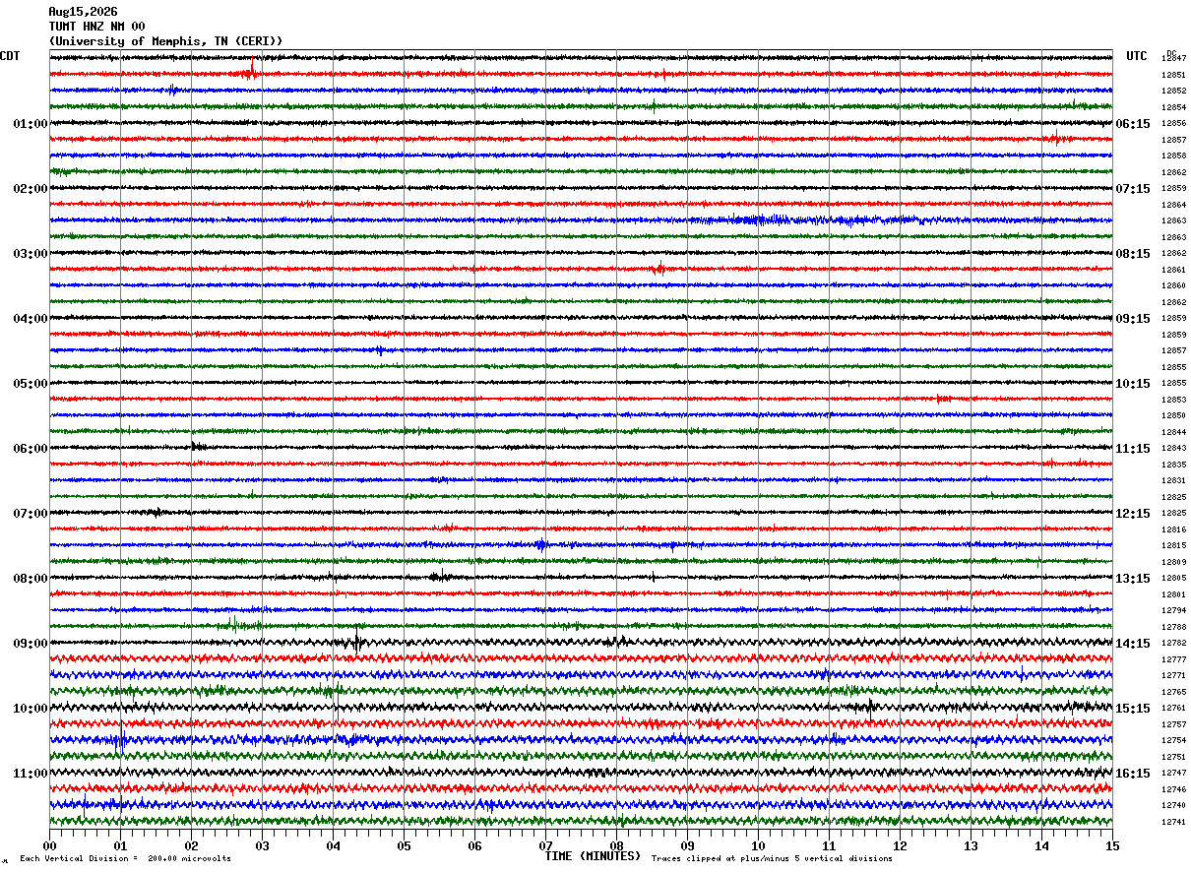Click the "12:15" UTC time label
The image size is (1191, 872).
pos(1133,514)
